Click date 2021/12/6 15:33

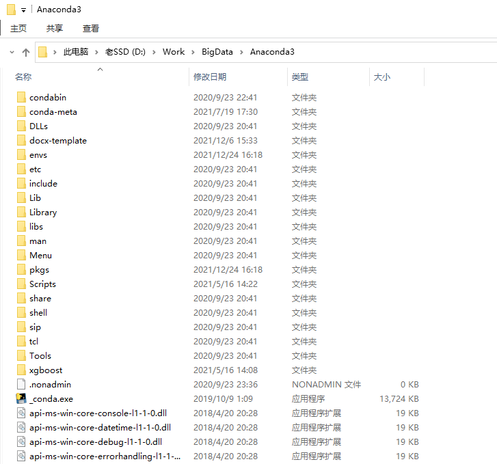[x=226, y=141]
